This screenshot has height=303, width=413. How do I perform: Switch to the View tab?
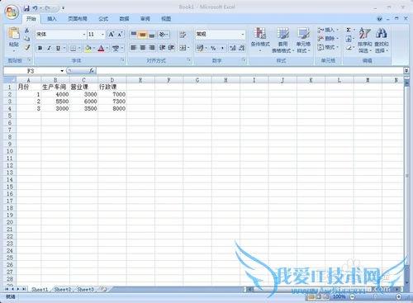pos(166,19)
